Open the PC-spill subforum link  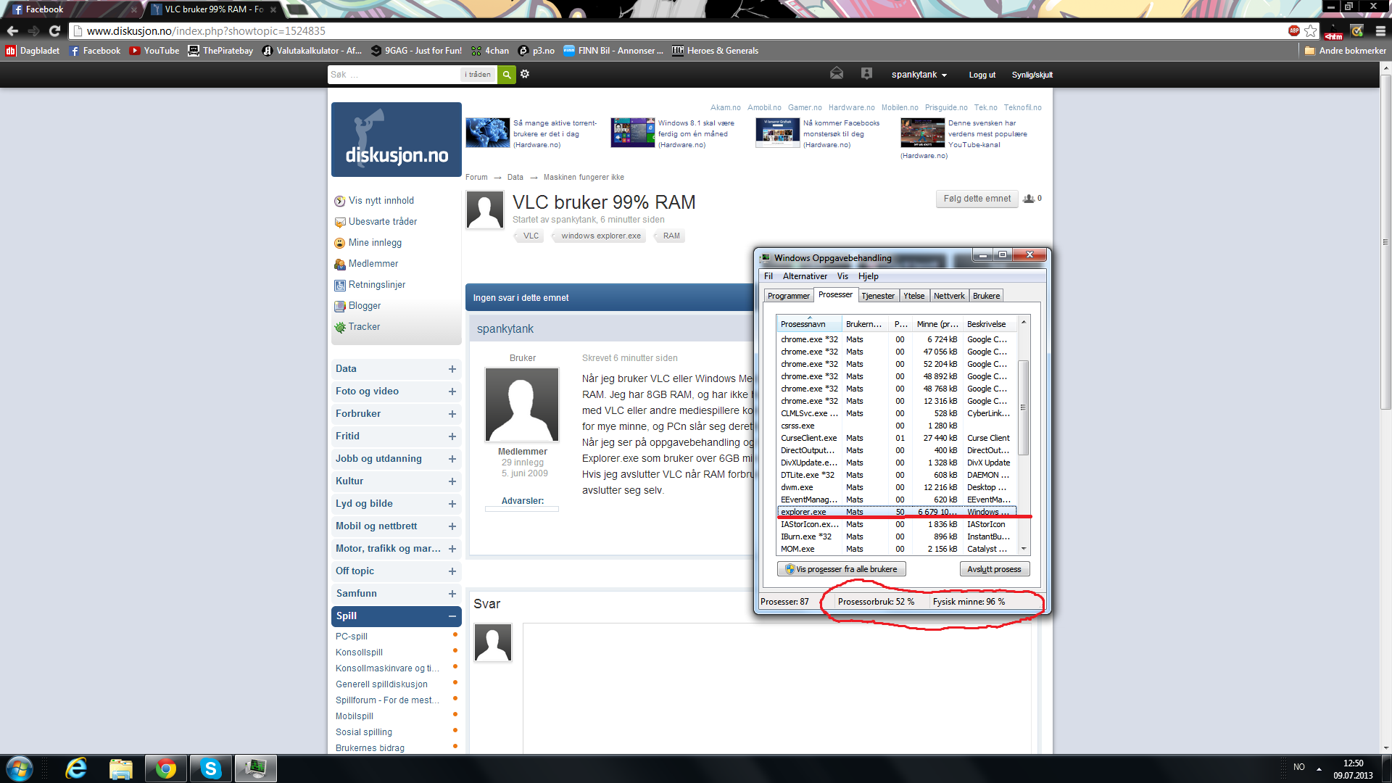pos(351,637)
